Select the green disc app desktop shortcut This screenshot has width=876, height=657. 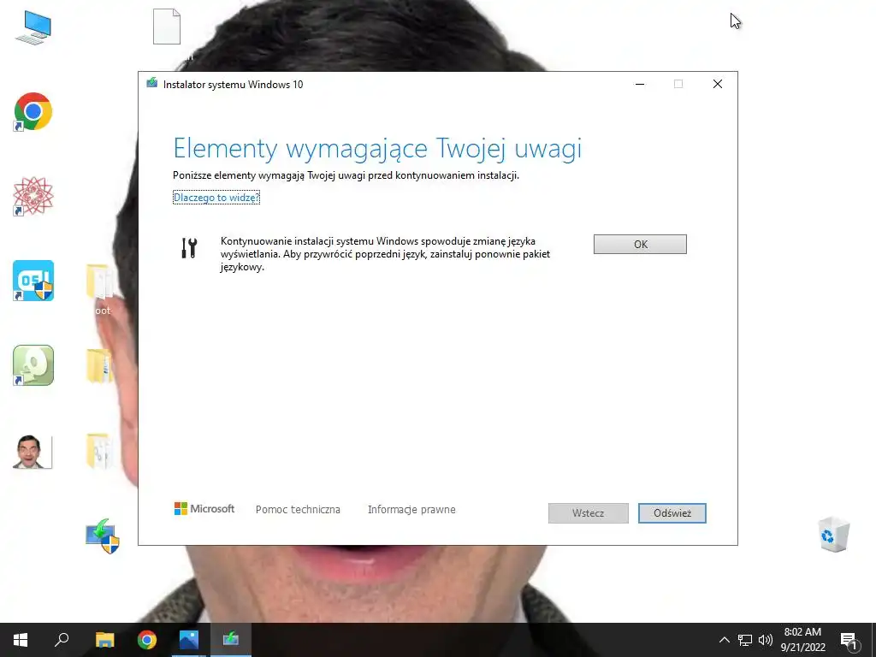(x=33, y=365)
